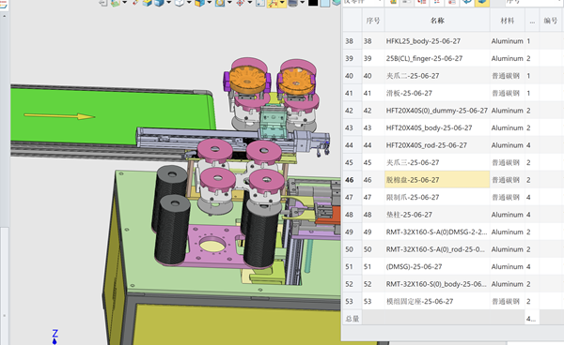
Task: Sort by the 序号 column header
Action: click(373, 21)
